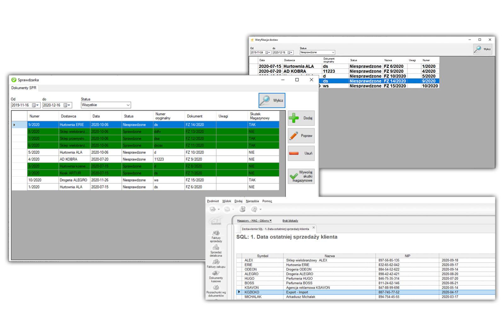
Task: Open the Dodaj menu in Subiekt
Action: pyautogui.click(x=238, y=201)
